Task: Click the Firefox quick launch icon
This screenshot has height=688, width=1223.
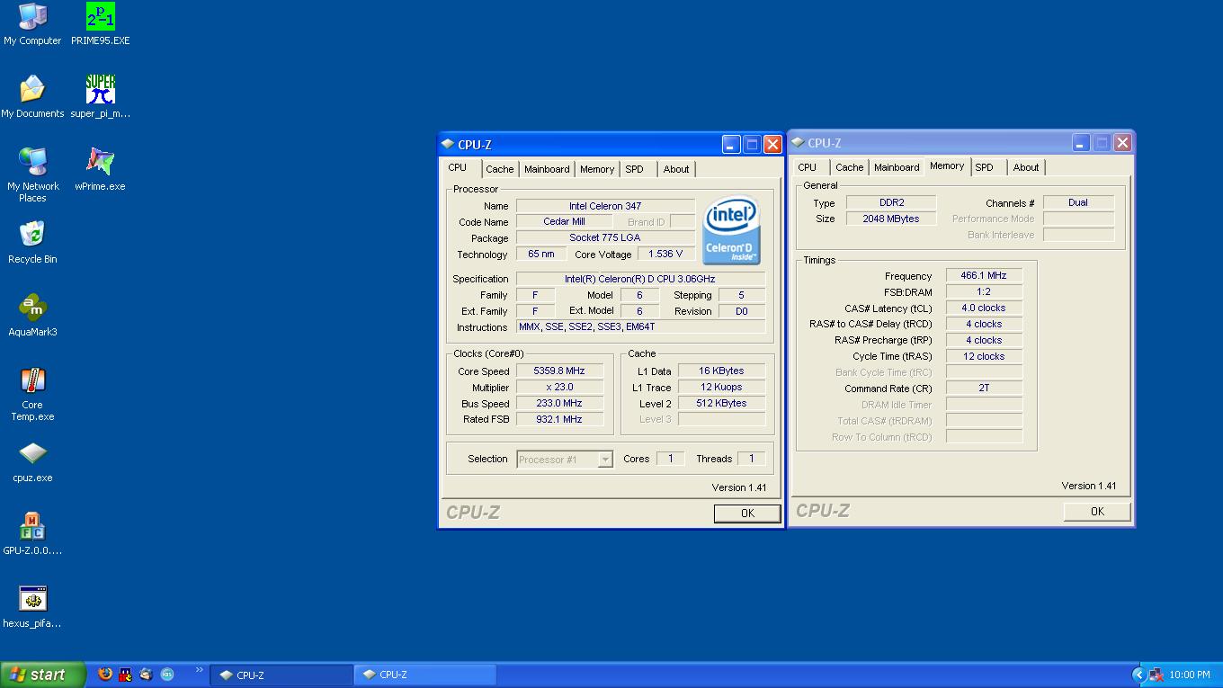Action: coord(105,674)
